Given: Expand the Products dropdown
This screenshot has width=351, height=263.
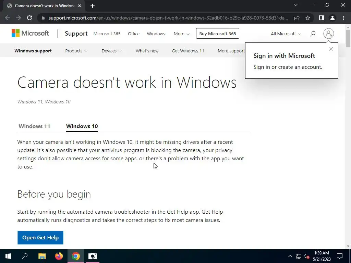Looking at the screenshot, I should 76,51.
